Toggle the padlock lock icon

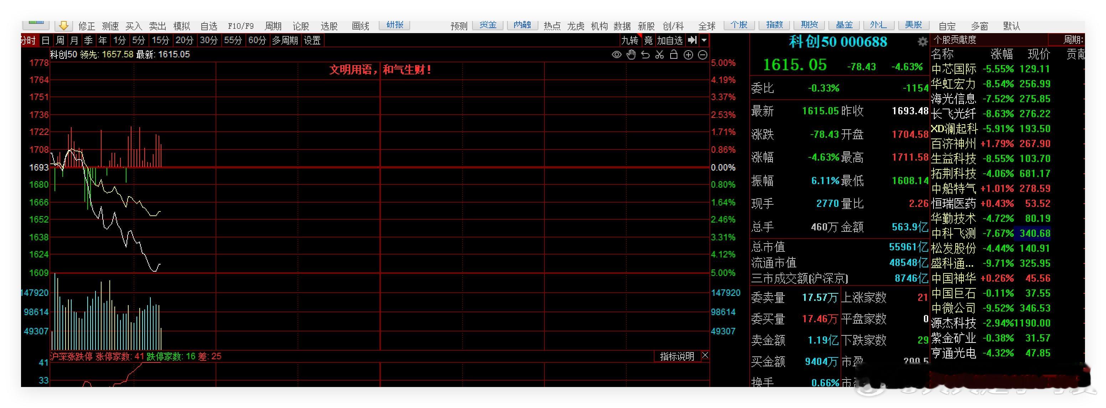[x=674, y=54]
